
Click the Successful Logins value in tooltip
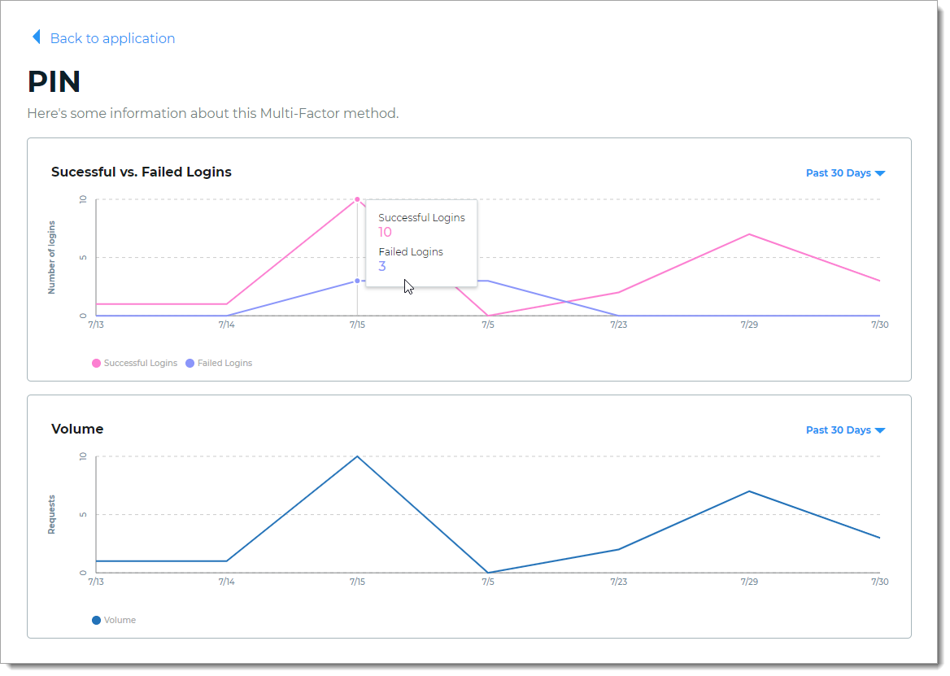(385, 233)
